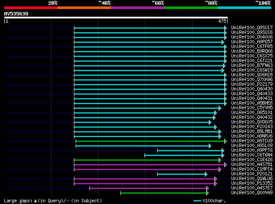
Task: Click the green ~80% legend segment
Action: [x=191, y=8]
